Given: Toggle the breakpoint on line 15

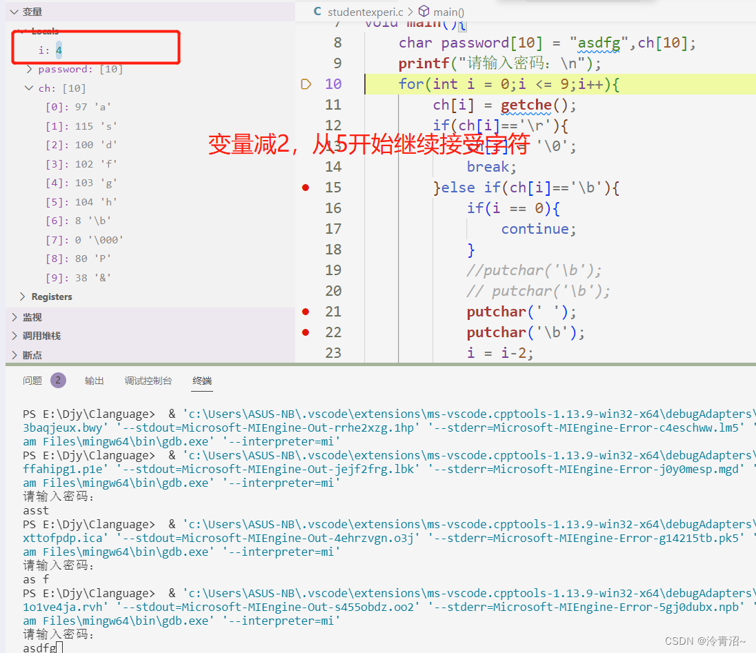Looking at the screenshot, I should (x=306, y=187).
